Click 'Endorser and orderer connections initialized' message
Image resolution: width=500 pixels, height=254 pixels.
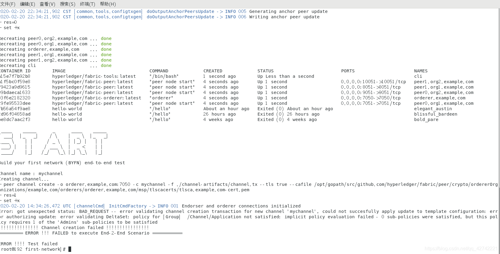(241, 206)
